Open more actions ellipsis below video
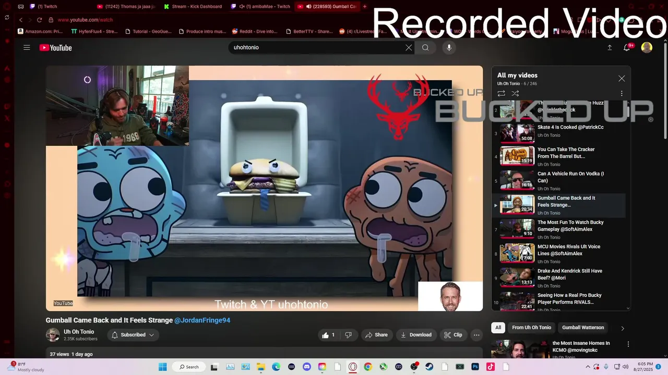The height and width of the screenshot is (375, 668). tap(476, 335)
